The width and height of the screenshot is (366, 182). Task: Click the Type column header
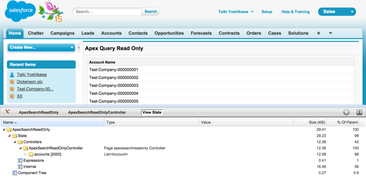click(152, 122)
